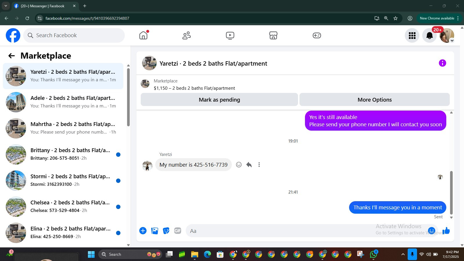The height and width of the screenshot is (261, 464).
Task: Open Adele conversation in list
Action: (63, 102)
